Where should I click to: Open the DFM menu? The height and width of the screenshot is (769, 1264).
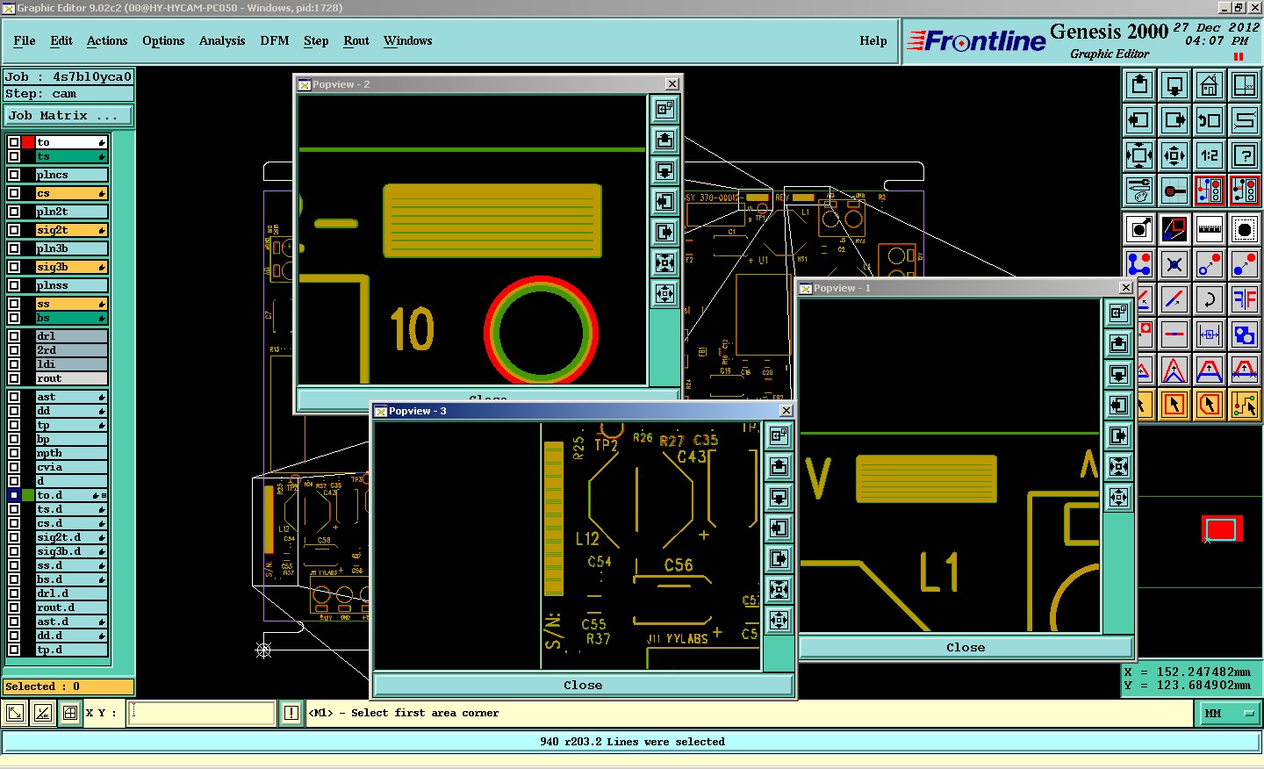[275, 40]
